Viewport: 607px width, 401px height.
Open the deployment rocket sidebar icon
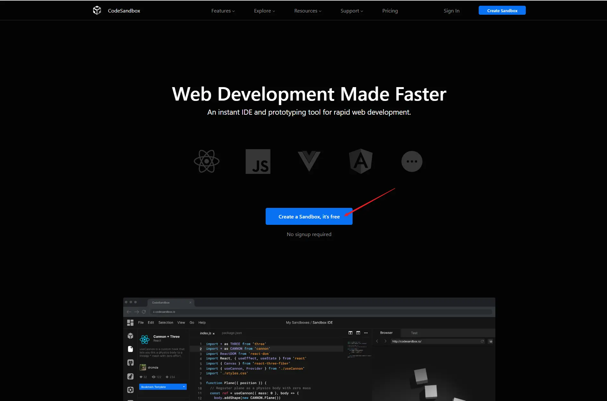130,376
